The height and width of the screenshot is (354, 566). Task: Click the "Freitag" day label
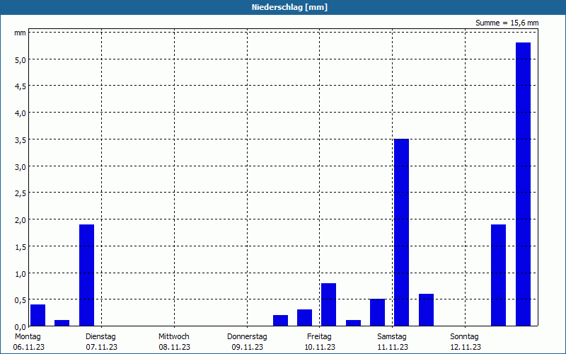click(320, 337)
